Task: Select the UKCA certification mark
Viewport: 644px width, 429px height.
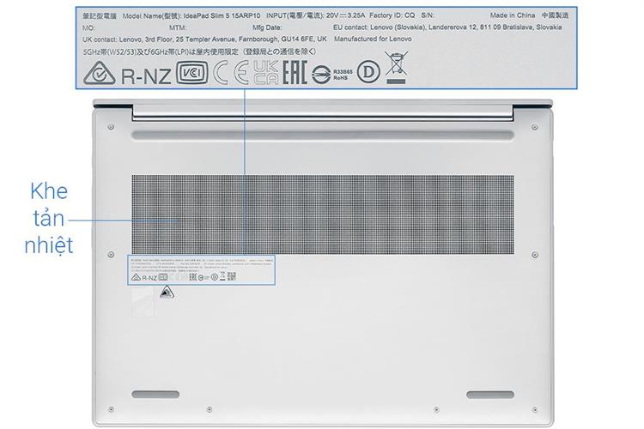Action: click(265, 73)
